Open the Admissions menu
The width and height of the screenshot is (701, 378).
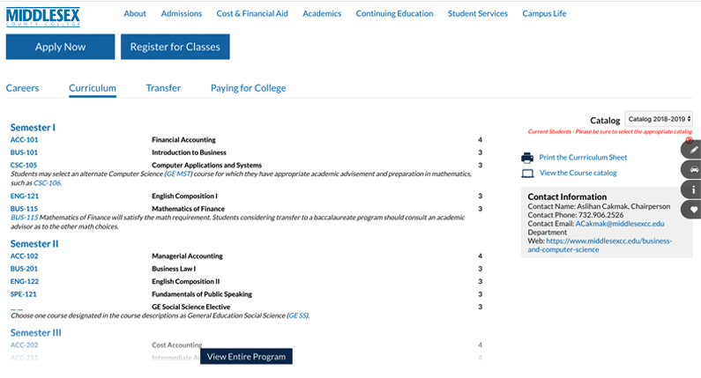[x=182, y=14]
